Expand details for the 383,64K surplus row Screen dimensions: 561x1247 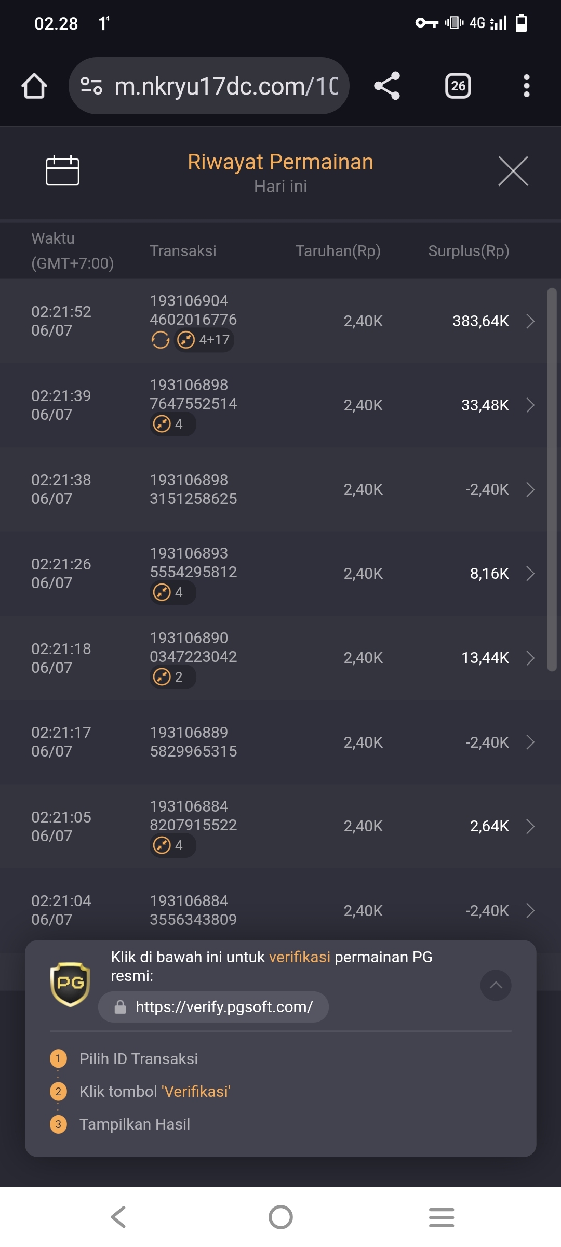point(530,321)
